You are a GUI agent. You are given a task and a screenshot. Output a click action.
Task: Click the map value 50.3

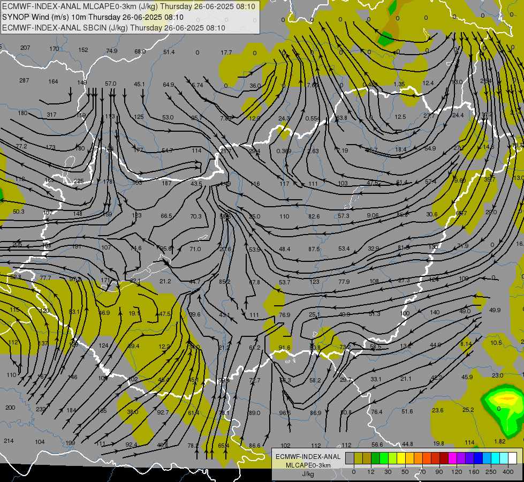pos(18,212)
